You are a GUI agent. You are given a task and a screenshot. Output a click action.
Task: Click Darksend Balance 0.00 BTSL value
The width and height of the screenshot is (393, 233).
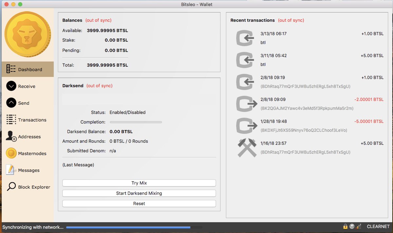121,131
